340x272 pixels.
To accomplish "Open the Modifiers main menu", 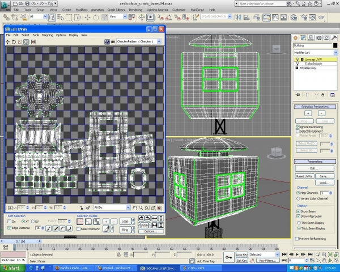I will pyautogui.click(x=82, y=10).
